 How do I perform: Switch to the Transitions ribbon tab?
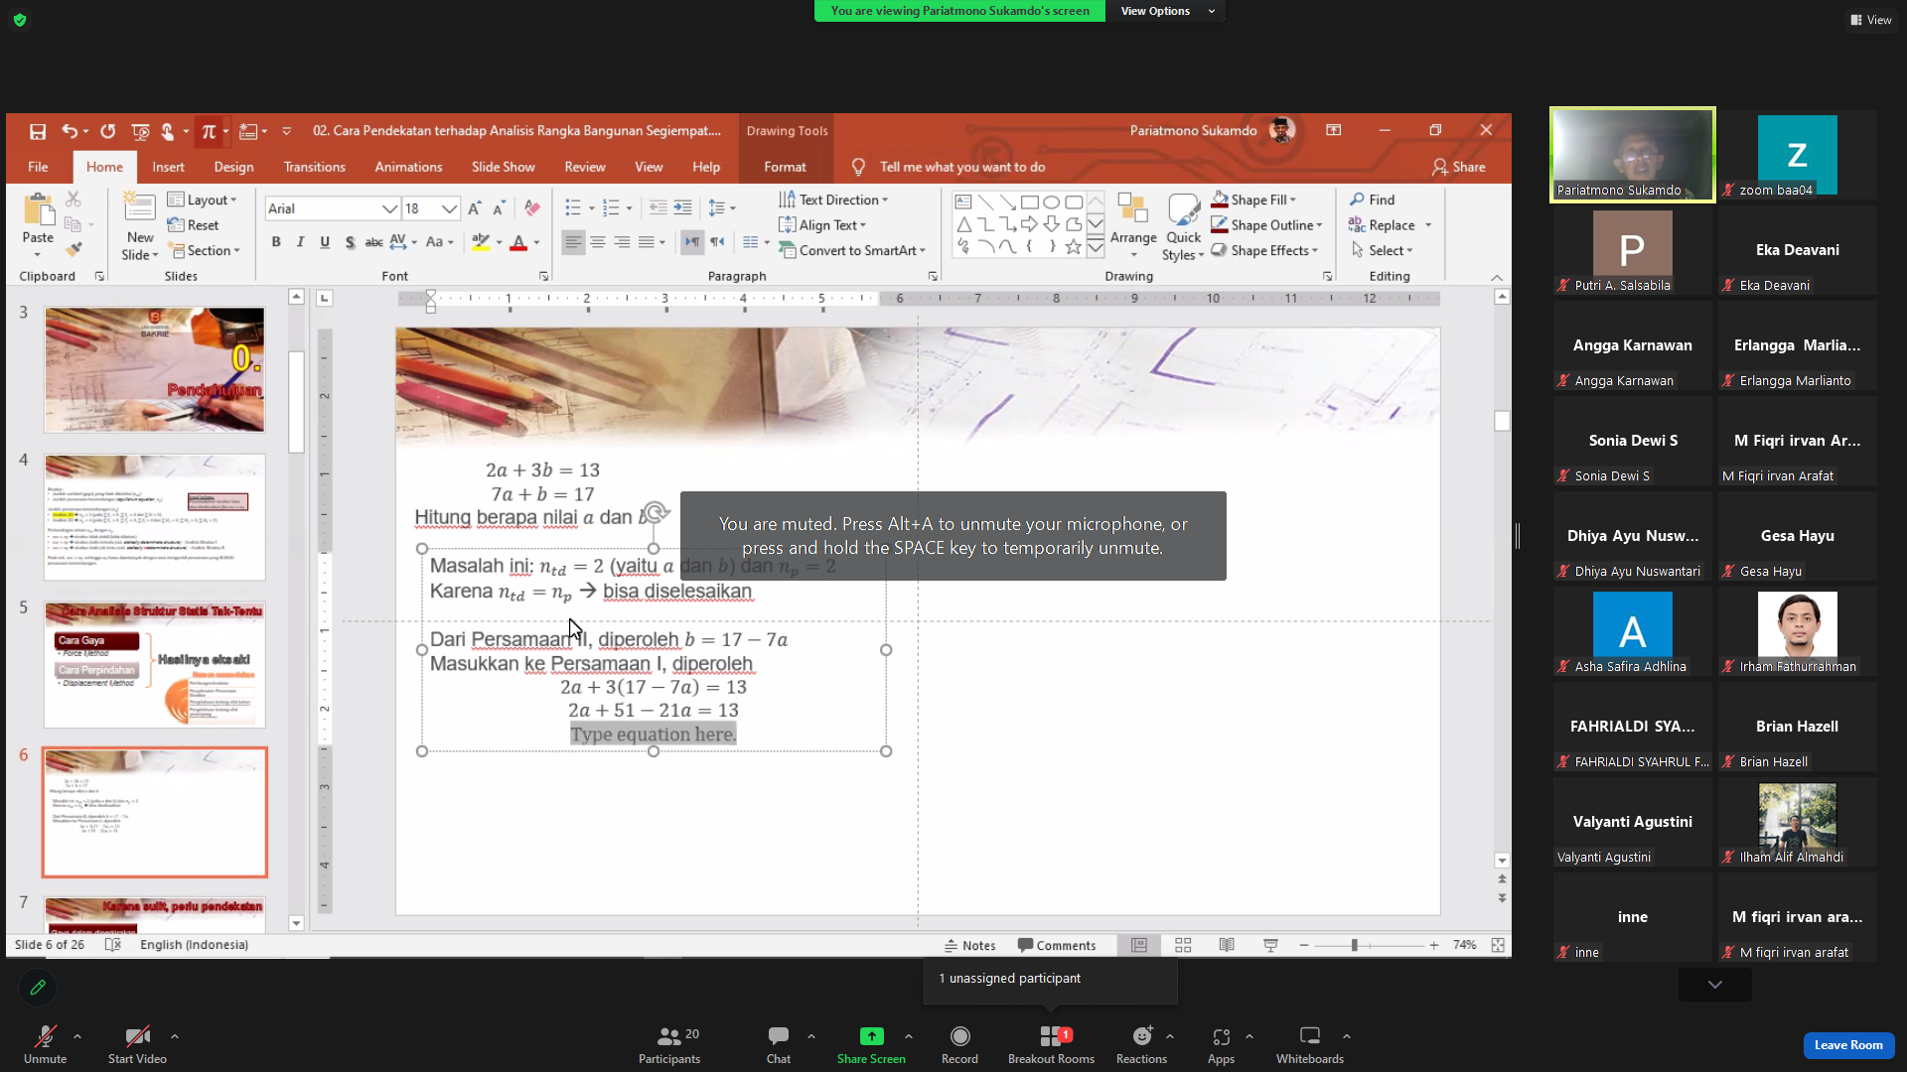click(314, 167)
